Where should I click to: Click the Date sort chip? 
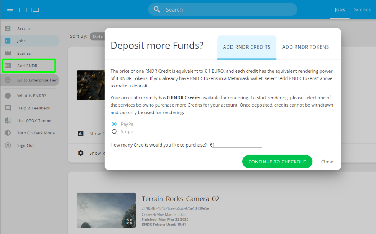pyautogui.click(x=98, y=36)
